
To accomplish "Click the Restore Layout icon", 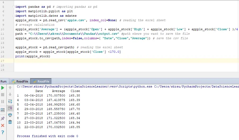I will (3, 110).
